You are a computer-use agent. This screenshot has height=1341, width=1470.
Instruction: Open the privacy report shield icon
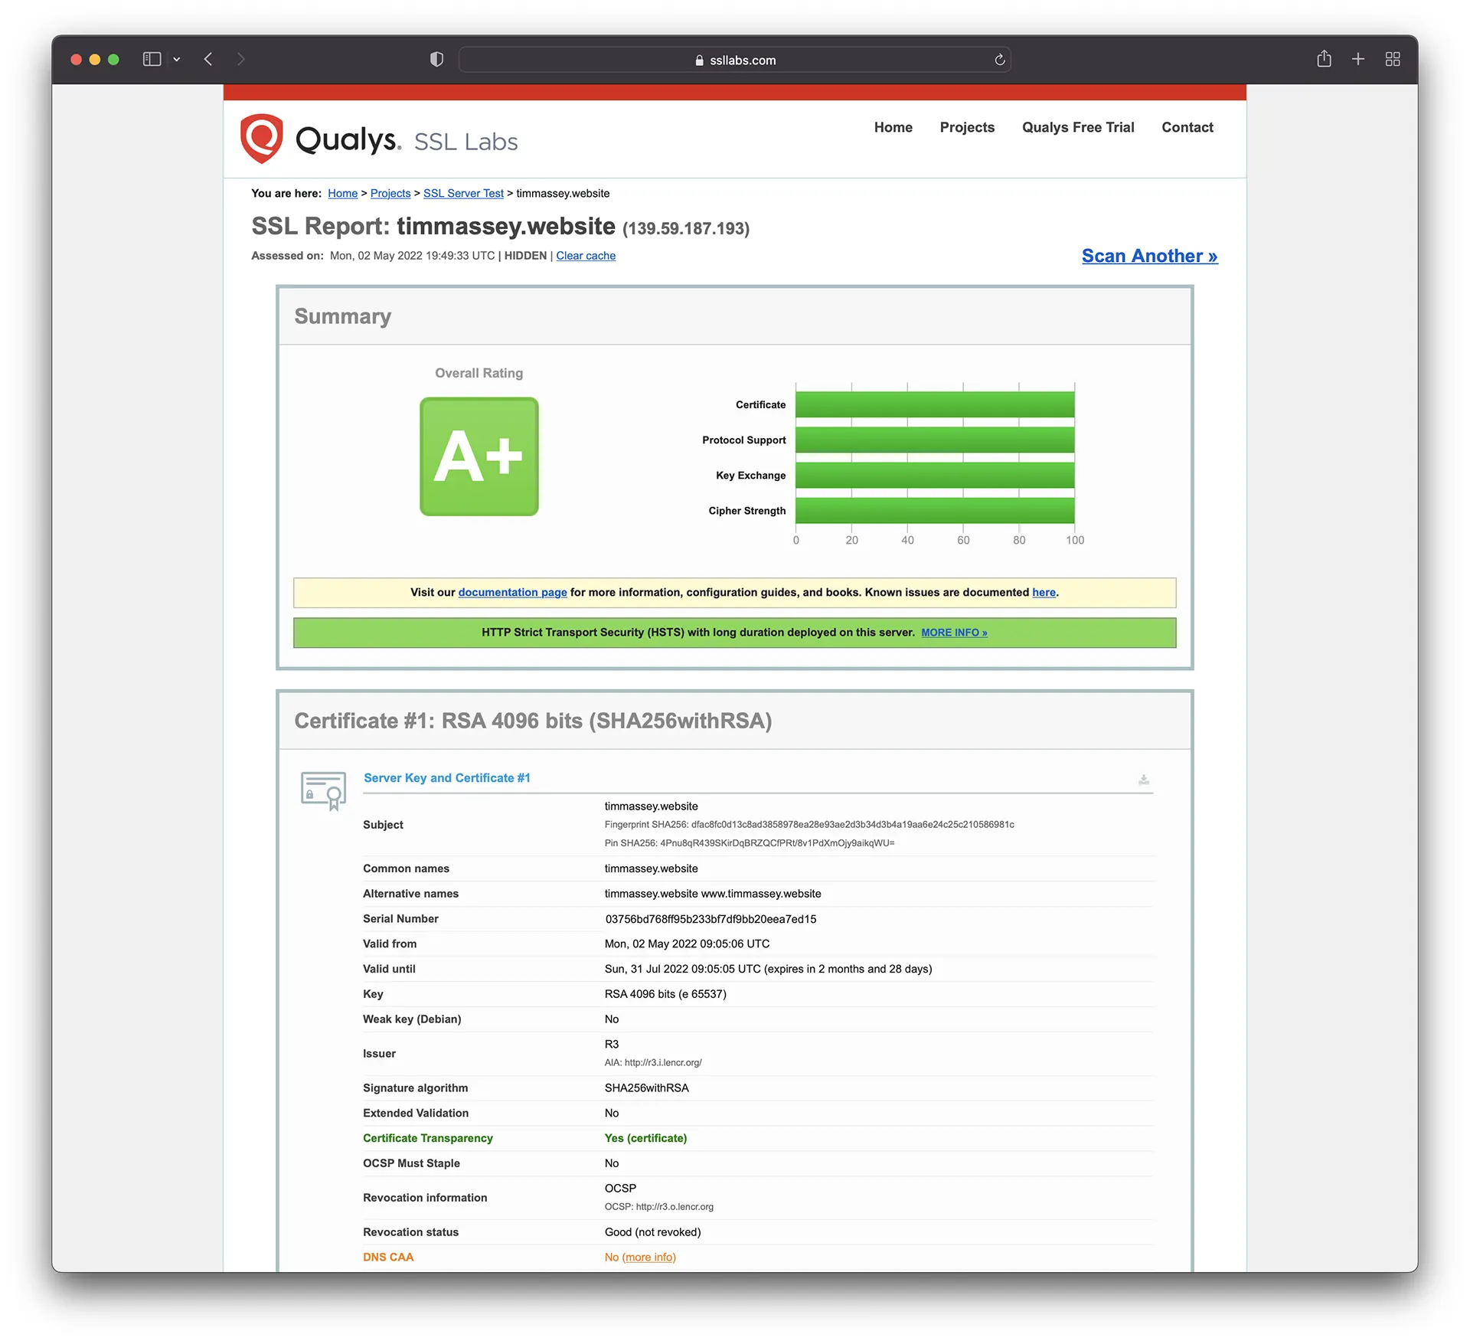coord(436,60)
